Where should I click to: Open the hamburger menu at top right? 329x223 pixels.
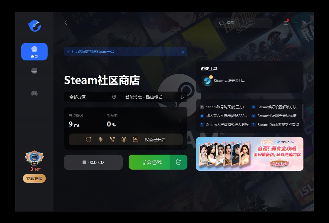tap(286, 23)
